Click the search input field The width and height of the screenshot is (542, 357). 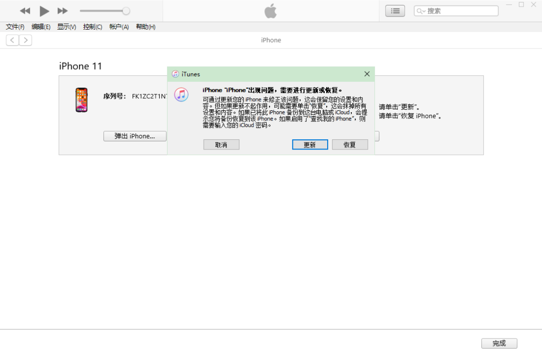click(x=456, y=11)
